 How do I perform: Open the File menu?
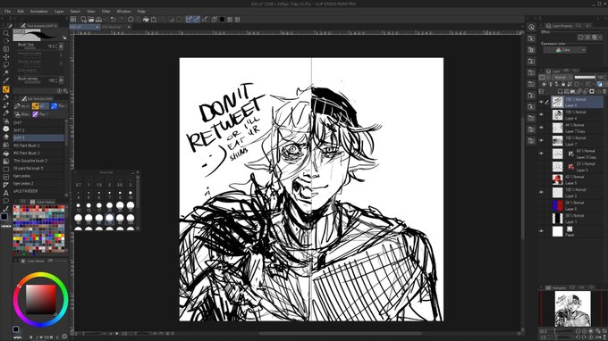[7, 12]
